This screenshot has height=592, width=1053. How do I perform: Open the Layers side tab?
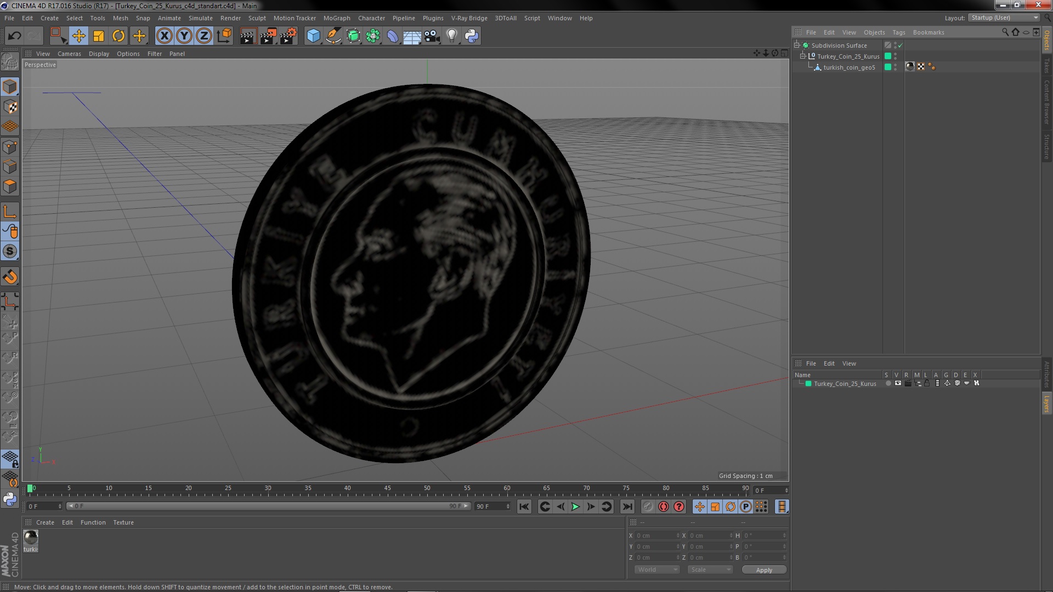[1047, 403]
